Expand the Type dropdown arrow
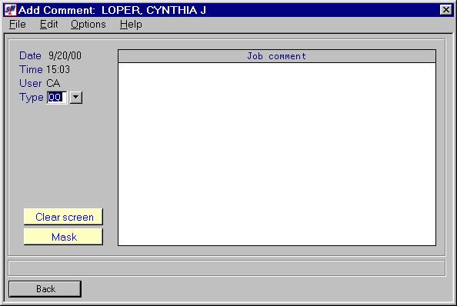The width and height of the screenshot is (457, 306). point(76,97)
